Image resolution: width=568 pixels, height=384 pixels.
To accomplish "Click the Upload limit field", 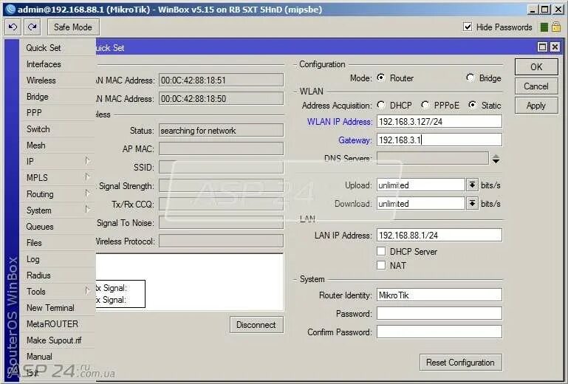I will click(x=421, y=185).
